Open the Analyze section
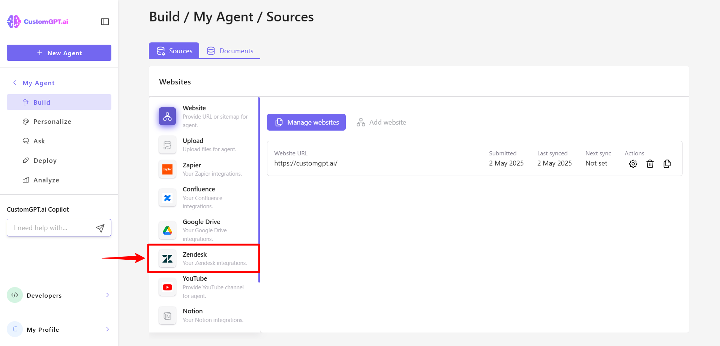 pos(59,180)
